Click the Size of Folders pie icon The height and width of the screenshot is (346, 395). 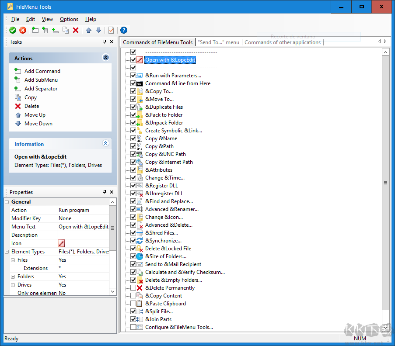point(140,256)
